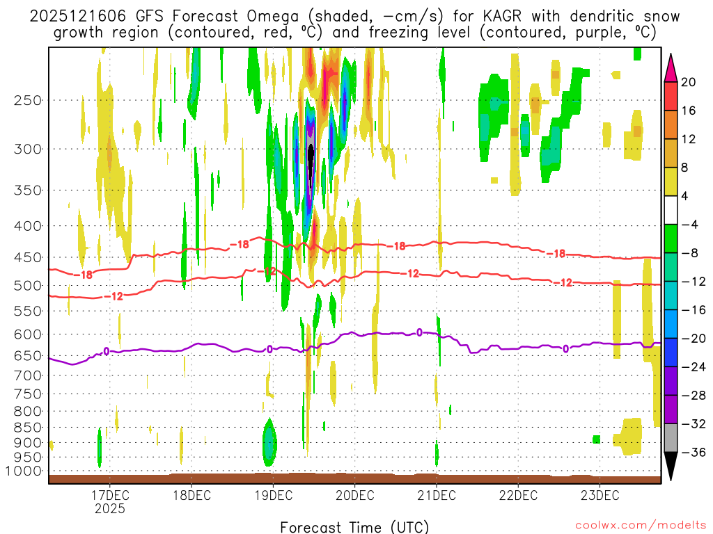Click the 550 pressure level label
Viewport: 713px width, 534px height.
click(28, 311)
